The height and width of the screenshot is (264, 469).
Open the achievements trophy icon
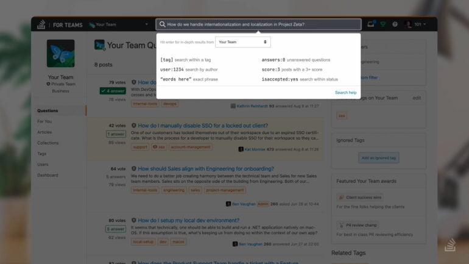coord(383,24)
